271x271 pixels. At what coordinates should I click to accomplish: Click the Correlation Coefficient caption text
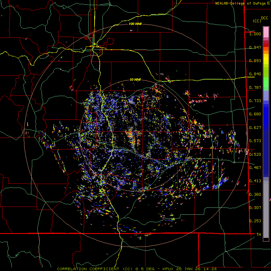click(136, 269)
